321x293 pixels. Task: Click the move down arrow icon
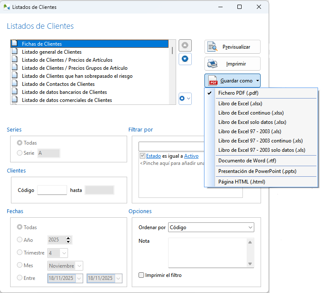tap(185, 59)
